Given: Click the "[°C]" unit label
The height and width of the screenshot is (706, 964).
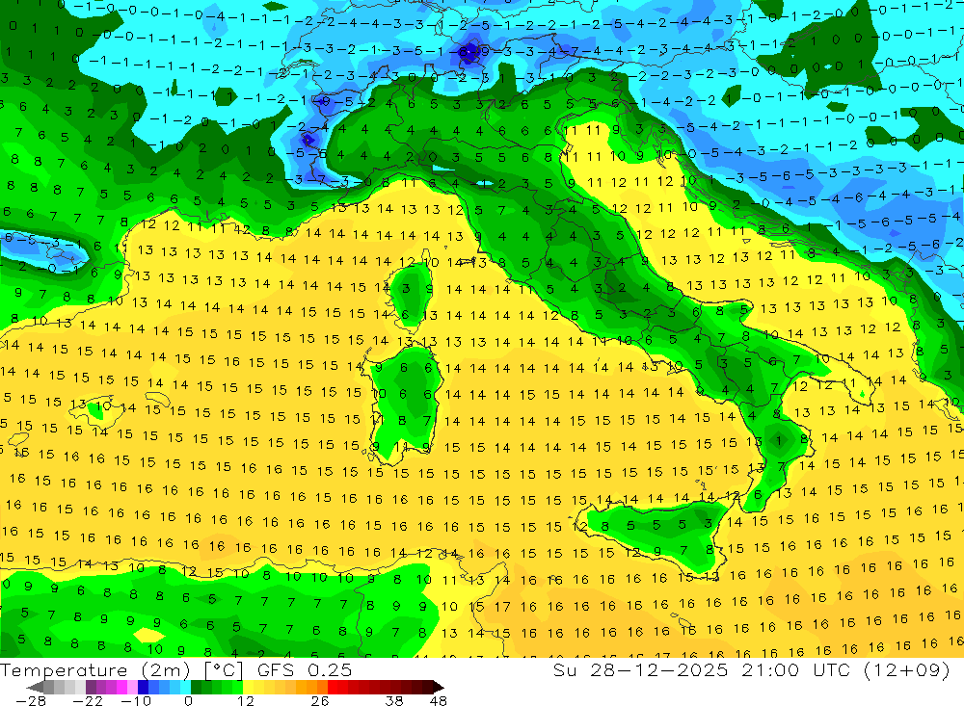Looking at the screenshot, I should point(224,670).
